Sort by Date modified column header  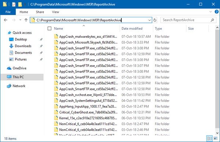(x=132, y=29)
